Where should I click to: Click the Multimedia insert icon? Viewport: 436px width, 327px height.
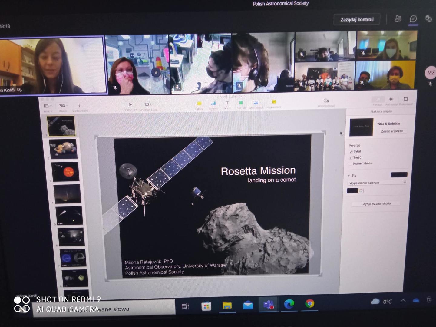pos(256,103)
